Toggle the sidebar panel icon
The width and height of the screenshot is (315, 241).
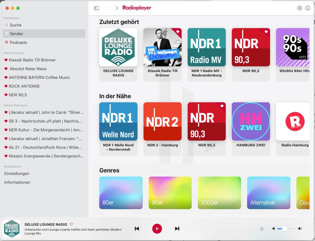click(x=96, y=8)
